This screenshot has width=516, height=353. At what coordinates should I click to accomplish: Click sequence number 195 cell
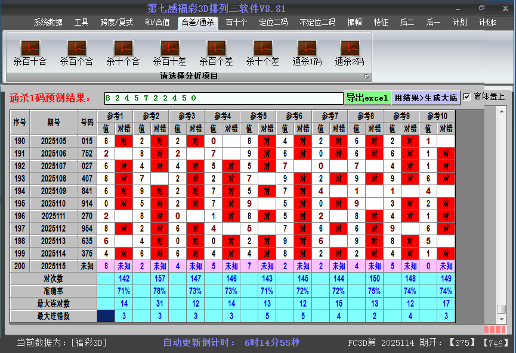coord(20,204)
